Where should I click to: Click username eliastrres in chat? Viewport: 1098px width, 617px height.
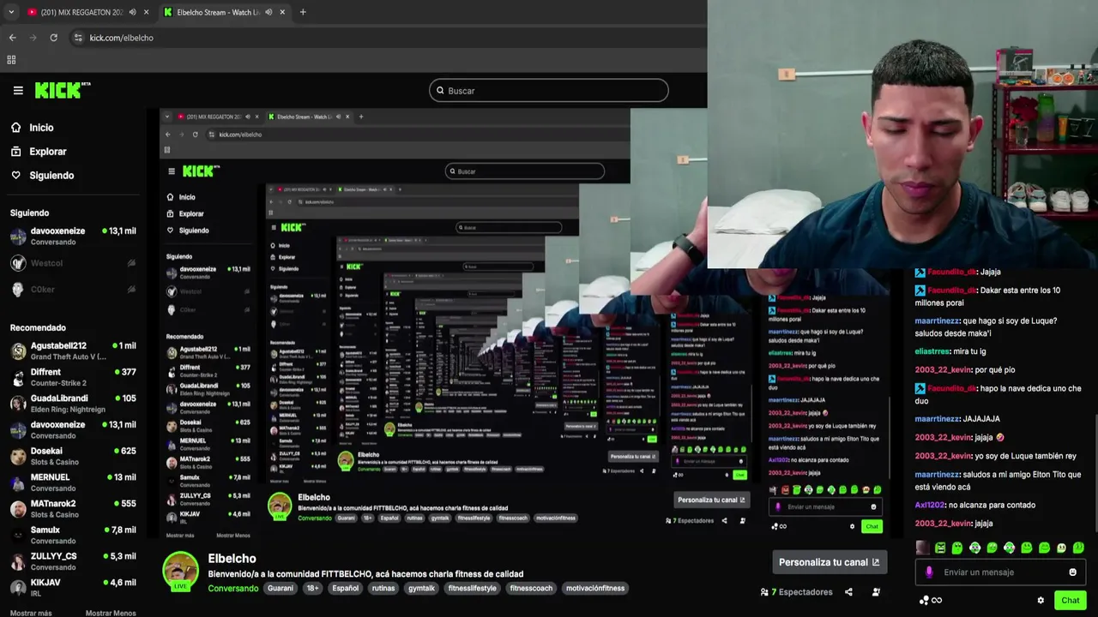pyautogui.click(x=932, y=351)
